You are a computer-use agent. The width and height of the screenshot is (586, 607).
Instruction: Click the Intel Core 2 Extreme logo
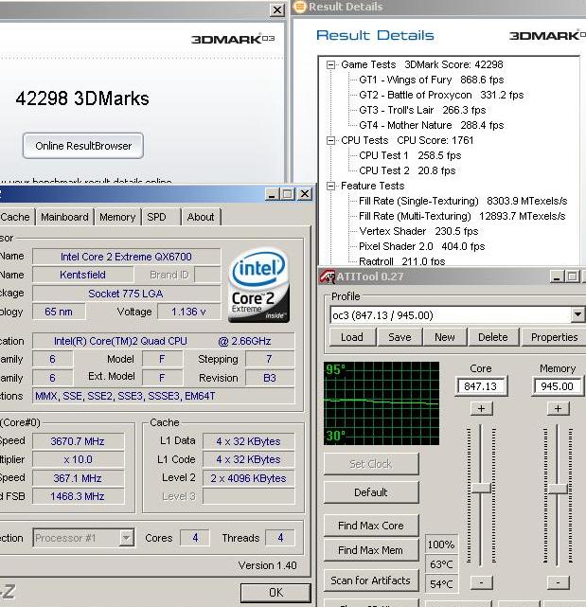click(259, 285)
